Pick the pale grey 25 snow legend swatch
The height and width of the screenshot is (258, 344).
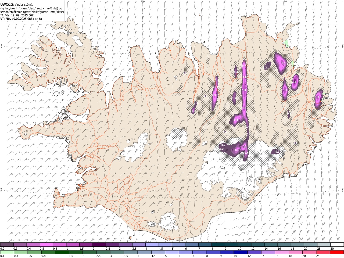coord(324,245)
